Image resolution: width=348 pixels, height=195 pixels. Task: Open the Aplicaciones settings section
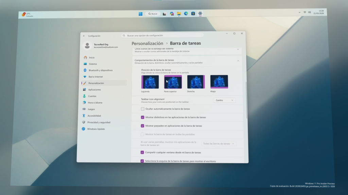coord(104,89)
